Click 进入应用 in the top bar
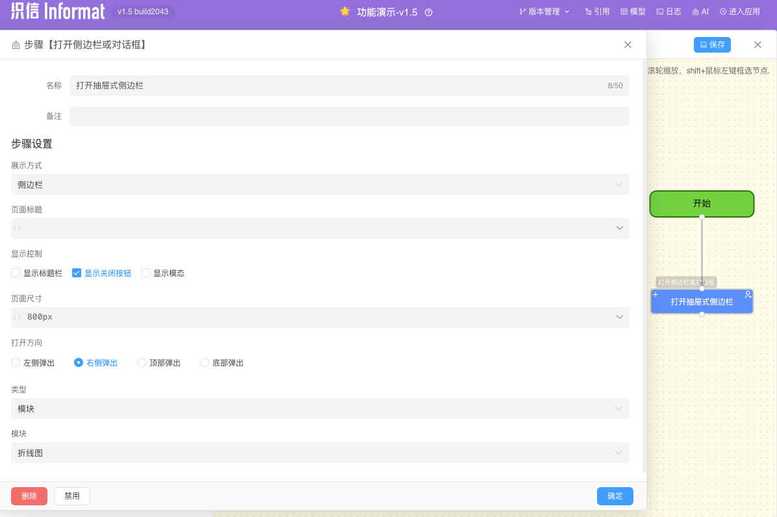This screenshot has width=777, height=517. (x=739, y=12)
